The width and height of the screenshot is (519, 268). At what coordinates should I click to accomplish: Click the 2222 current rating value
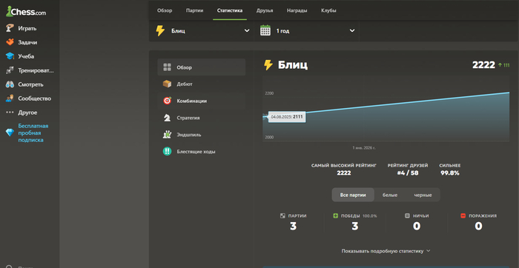483,65
